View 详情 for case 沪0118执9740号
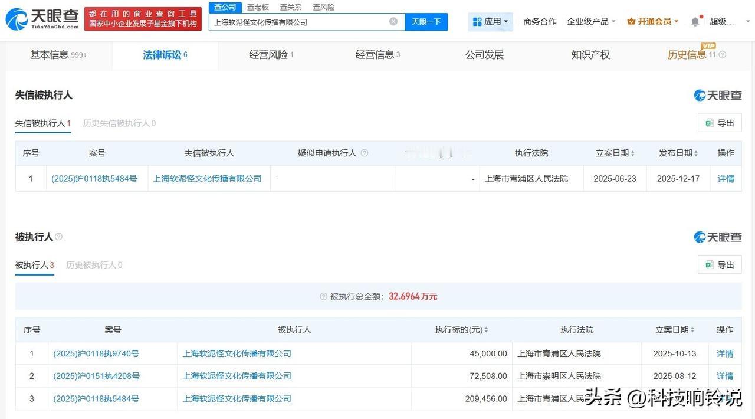Screen dimensions: 755x419 pyautogui.click(x=725, y=353)
